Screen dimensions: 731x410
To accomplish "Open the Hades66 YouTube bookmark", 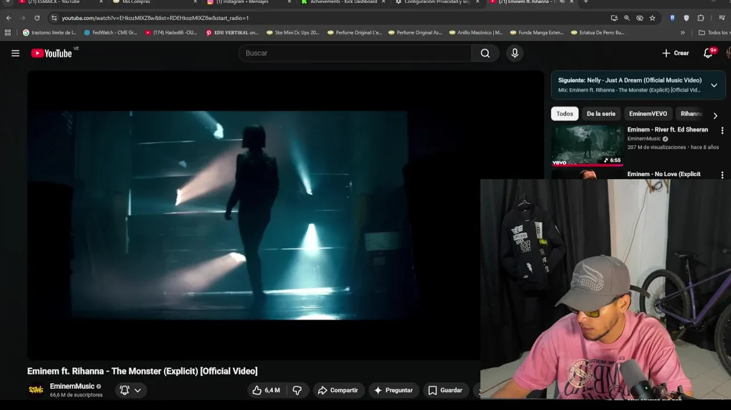I will [171, 32].
